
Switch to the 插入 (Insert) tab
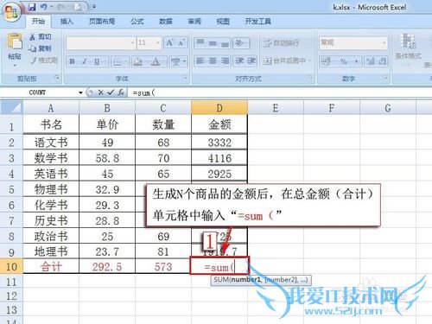coord(67,22)
